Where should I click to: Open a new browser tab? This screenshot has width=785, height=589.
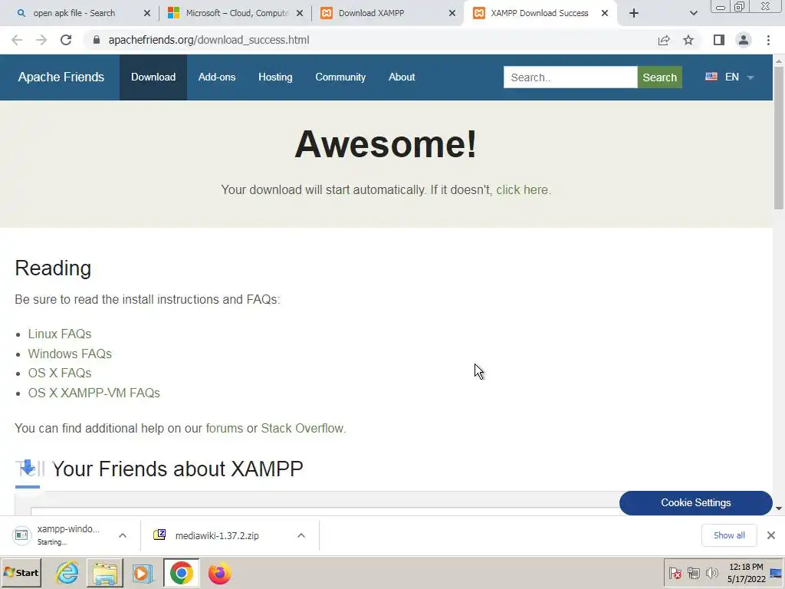click(x=634, y=13)
